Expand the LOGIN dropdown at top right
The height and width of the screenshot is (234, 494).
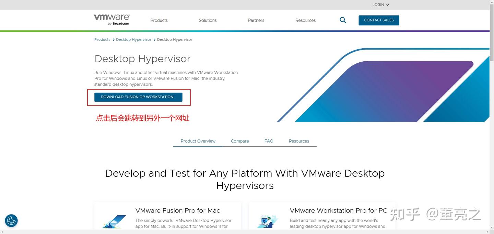pos(380,4)
